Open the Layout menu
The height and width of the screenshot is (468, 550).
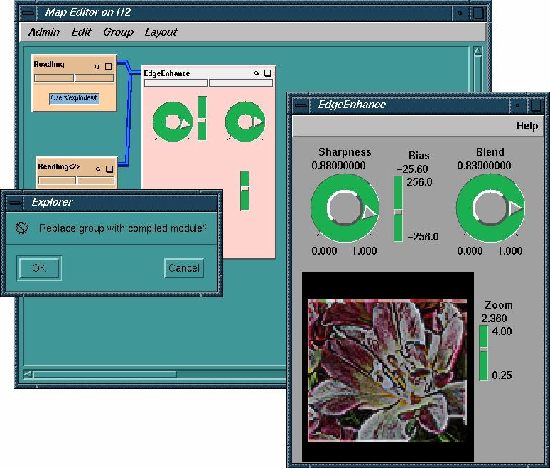[x=161, y=32]
